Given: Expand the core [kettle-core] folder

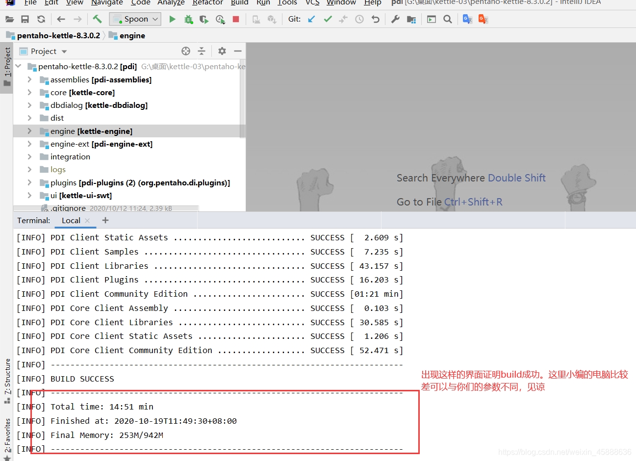Looking at the screenshot, I should (29, 92).
